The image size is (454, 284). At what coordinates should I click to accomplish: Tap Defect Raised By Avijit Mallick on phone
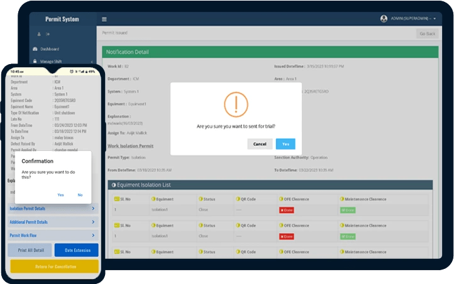64,144
